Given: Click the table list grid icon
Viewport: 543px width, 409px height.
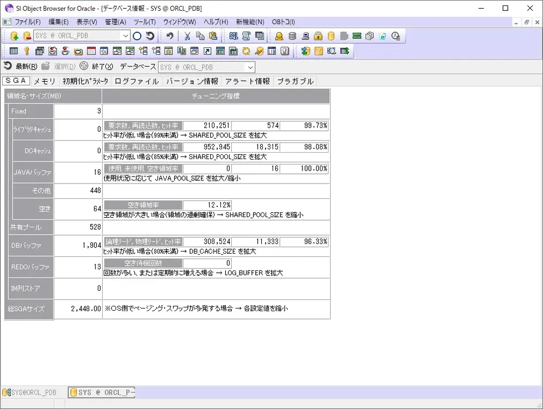Looking at the screenshot, I should tap(14, 51).
